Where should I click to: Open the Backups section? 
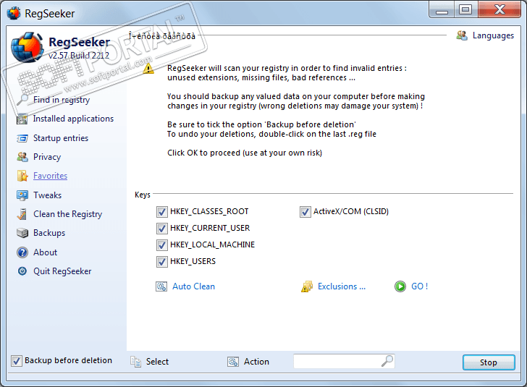click(x=49, y=233)
